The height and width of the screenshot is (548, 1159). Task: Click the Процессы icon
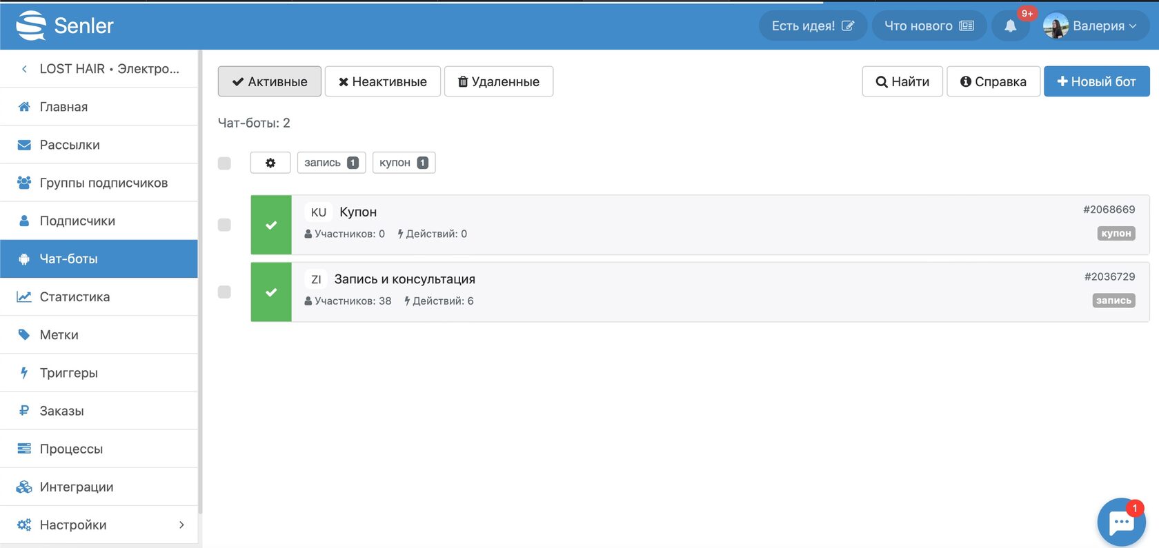24,449
